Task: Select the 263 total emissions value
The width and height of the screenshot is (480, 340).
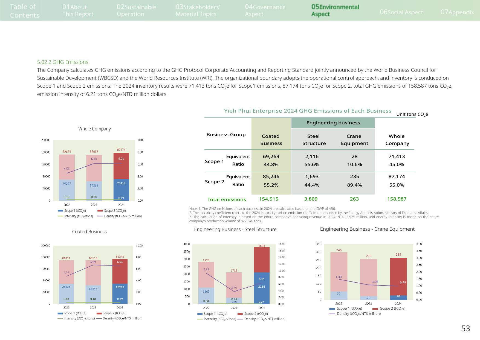Action: [354, 199]
